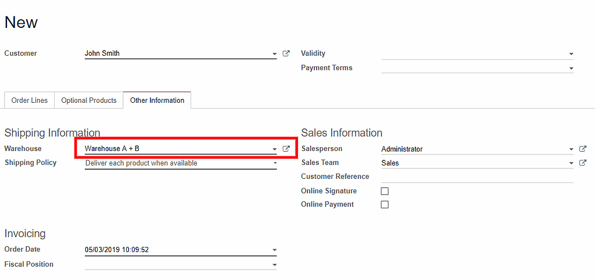
Task: Select the Other Information tab
Action: [x=157, y=100]
